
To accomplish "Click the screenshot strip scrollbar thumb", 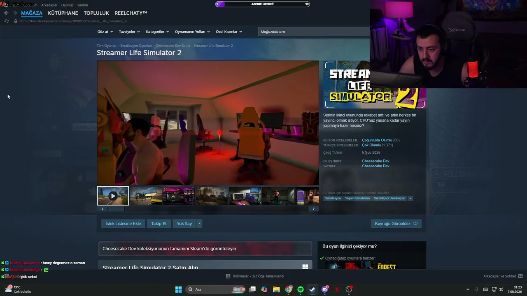I will coord(116,209).
